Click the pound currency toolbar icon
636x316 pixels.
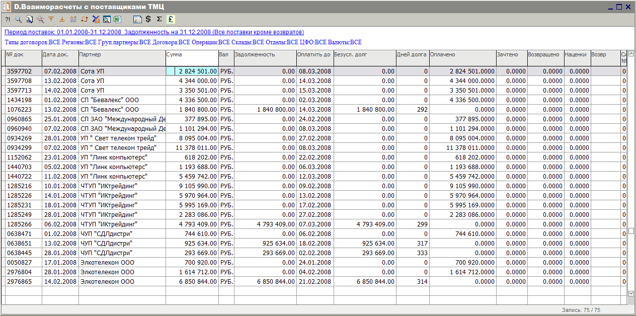coord(171,19)
